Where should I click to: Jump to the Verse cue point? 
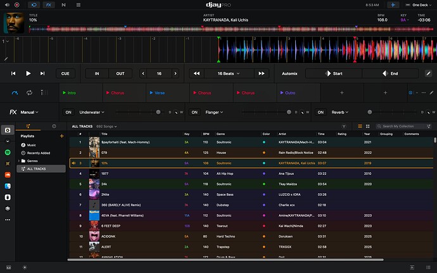point(168,93)
